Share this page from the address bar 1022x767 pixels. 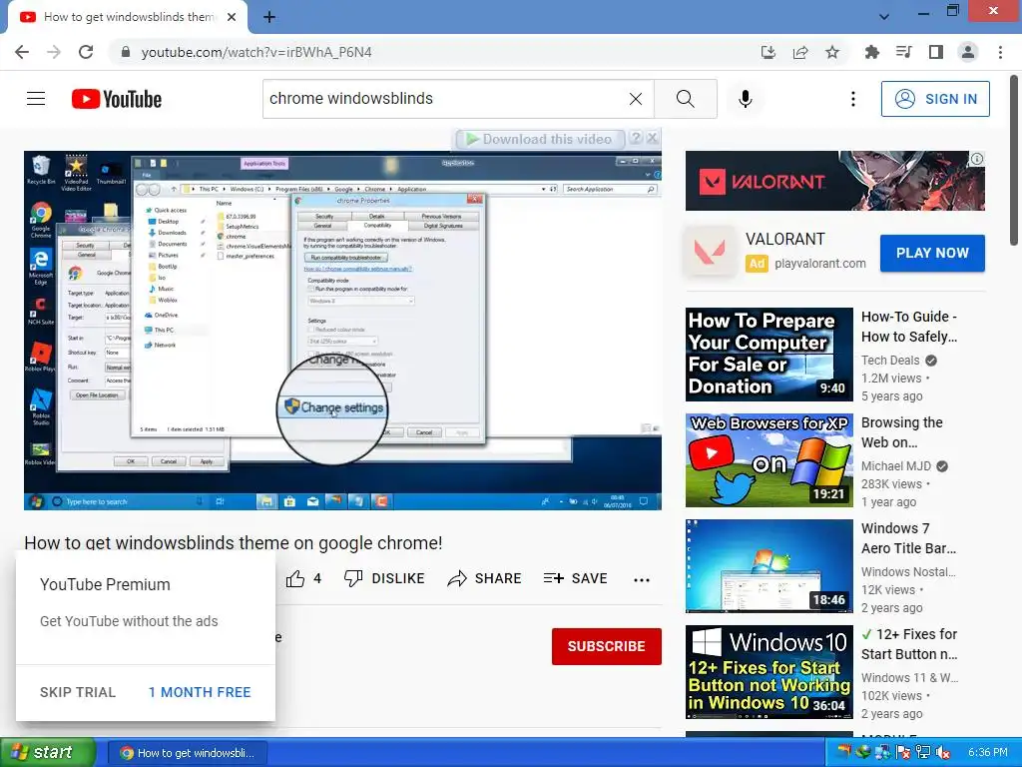(x=800, y=52)
